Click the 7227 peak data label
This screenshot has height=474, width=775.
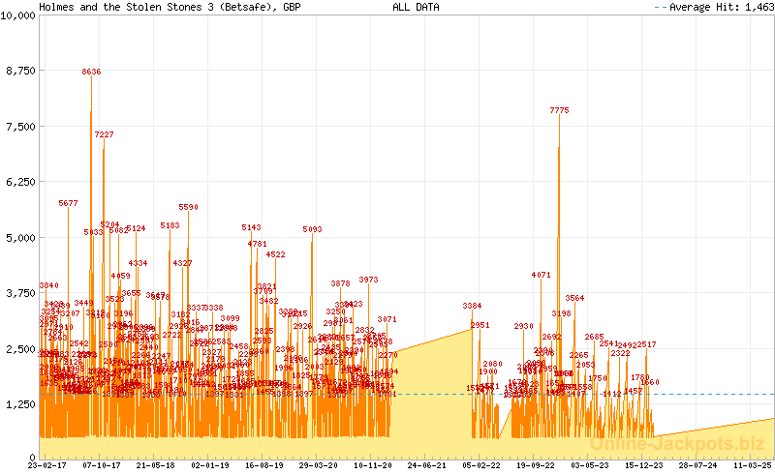104,135
